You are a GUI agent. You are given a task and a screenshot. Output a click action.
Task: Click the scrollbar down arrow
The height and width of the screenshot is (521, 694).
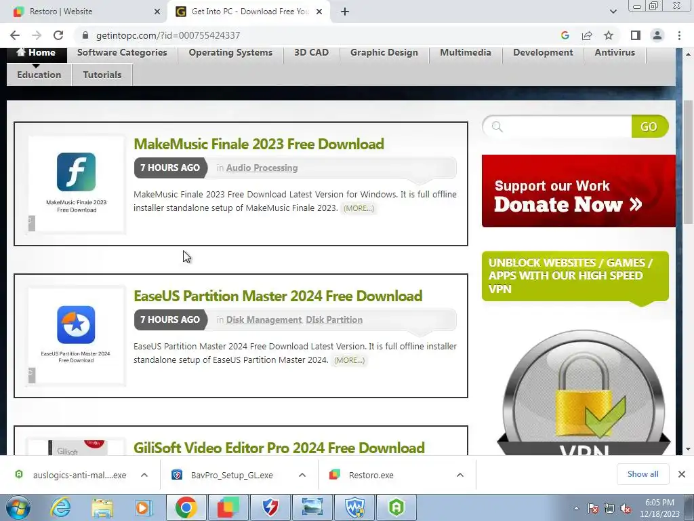pyautogui.click(x=688, y=449)
